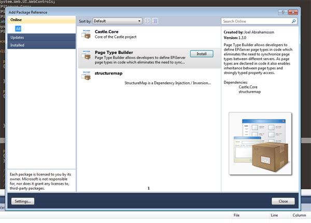Click the StructureMap Dependency Injection description
This screenshot has width=311, height=223.
(x=167, y=83)
